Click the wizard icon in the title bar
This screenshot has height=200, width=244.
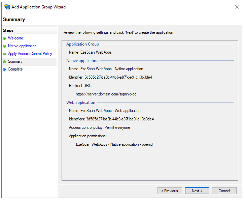[7, 7]
